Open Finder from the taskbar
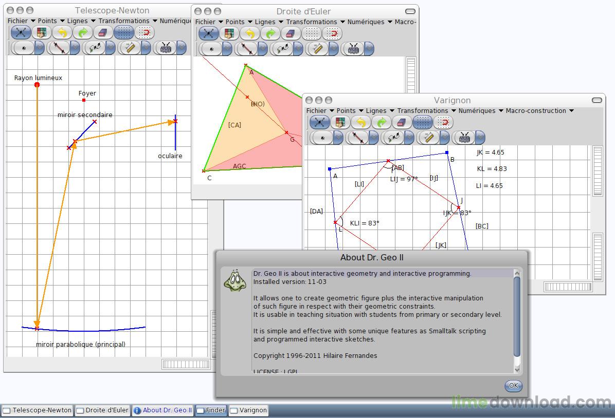 pos(211,410)
